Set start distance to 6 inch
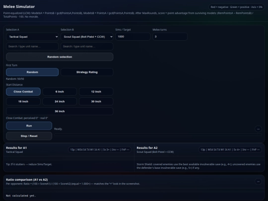 coord(60,92)
